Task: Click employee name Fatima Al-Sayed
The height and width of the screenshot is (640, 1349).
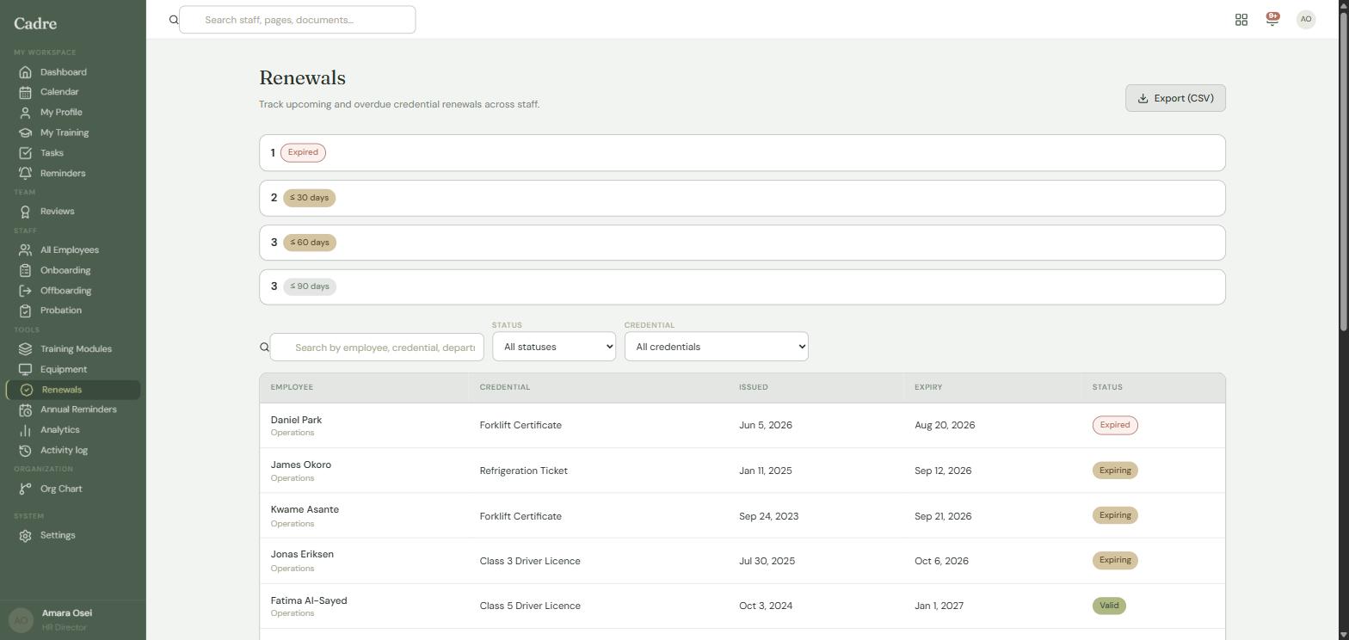Action: tap(309, 600)
